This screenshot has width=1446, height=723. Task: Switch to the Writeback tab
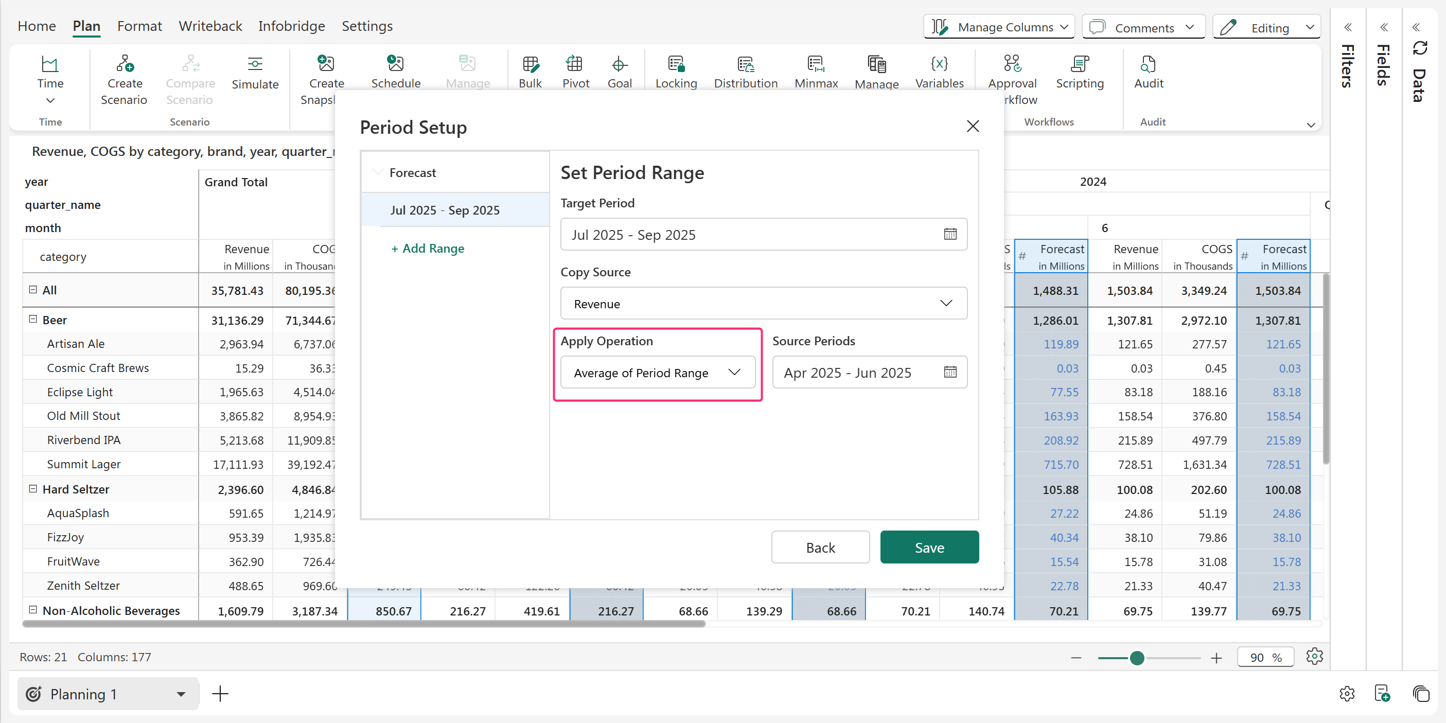[210, 26]
